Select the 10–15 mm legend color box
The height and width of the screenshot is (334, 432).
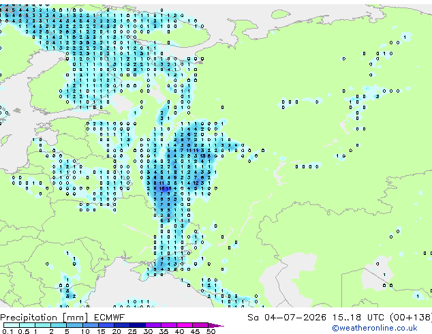91,325
